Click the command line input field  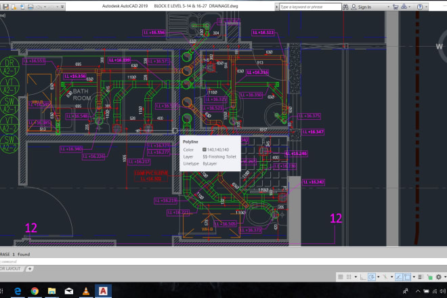click(223, 261)
